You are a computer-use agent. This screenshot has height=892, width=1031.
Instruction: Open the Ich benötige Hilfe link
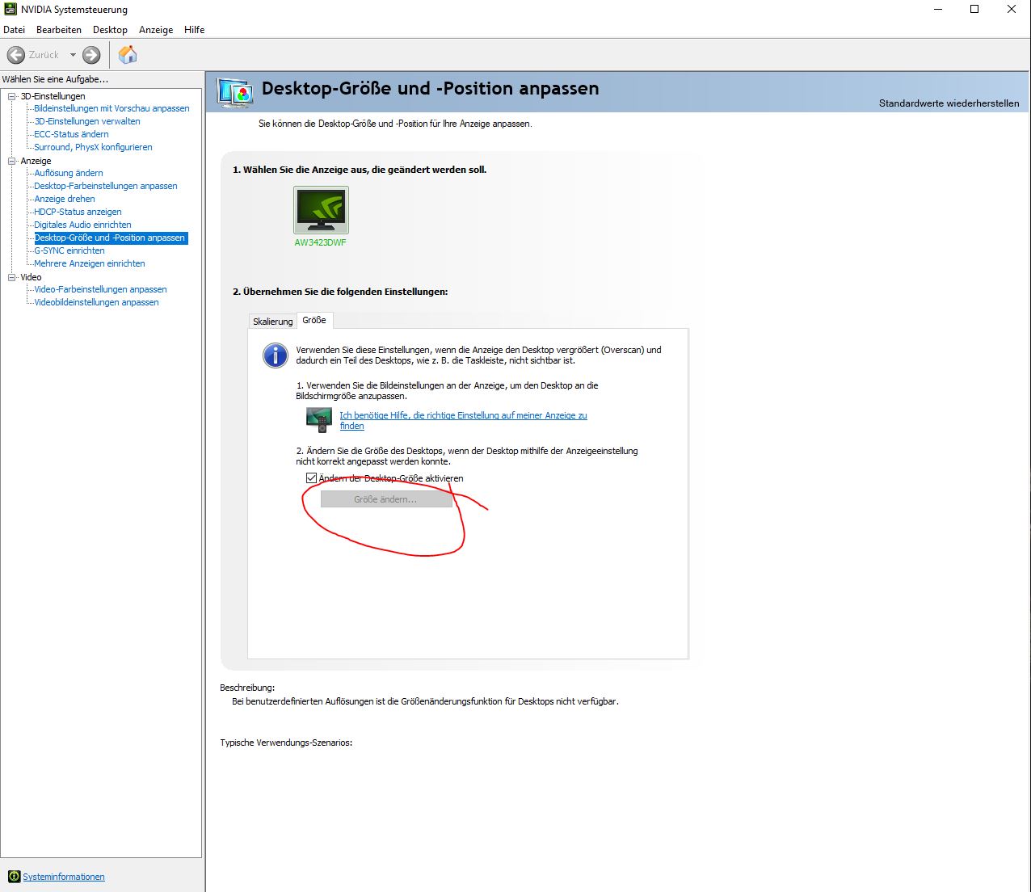[x=463, y=420]
